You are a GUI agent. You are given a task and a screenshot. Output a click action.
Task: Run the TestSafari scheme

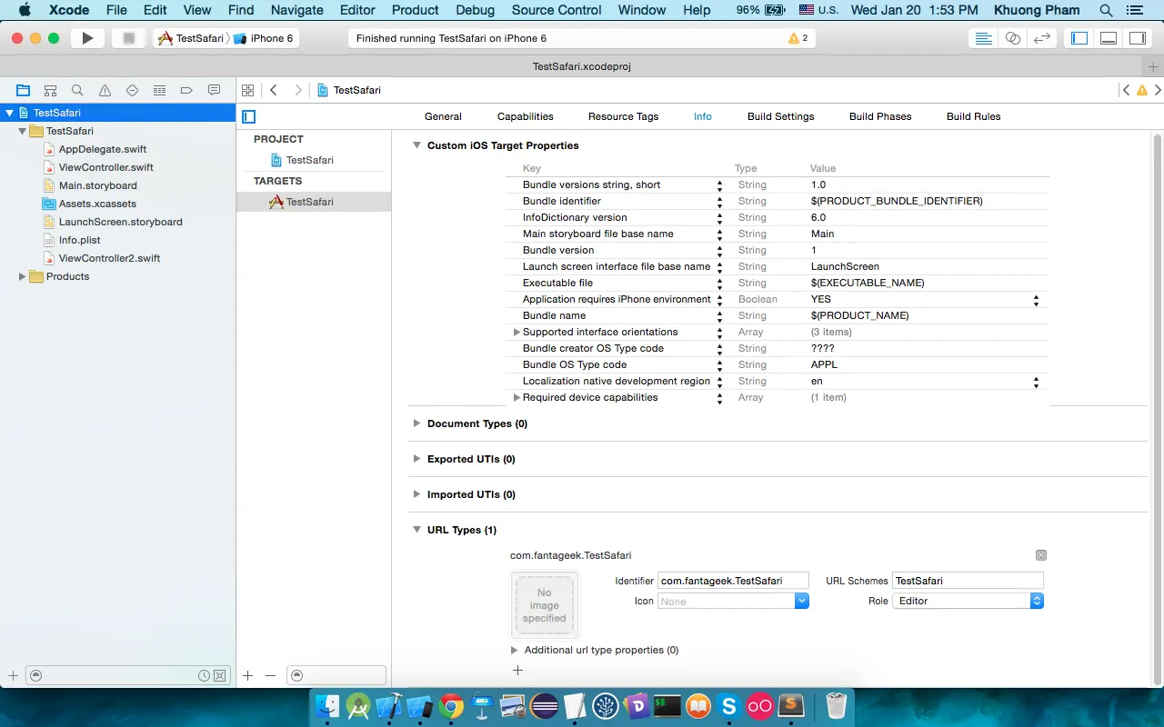[87, 38]
